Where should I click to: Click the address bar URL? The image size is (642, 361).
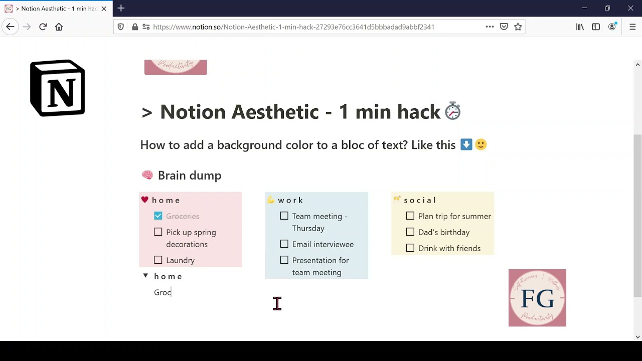293,27
